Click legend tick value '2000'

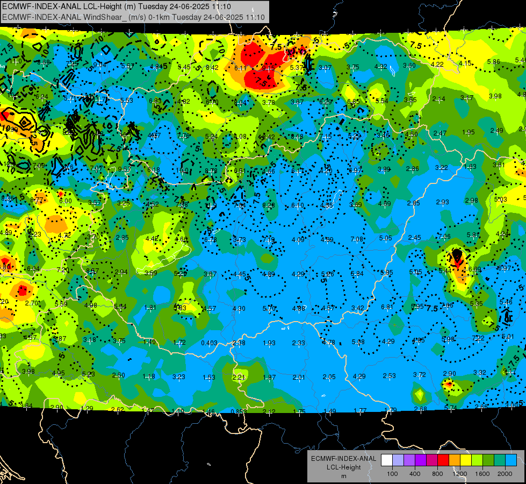point(505,474)
